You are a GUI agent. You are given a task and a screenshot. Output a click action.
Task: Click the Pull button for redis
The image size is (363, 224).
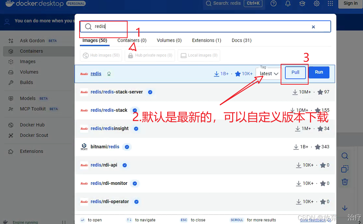[x=295, y=73]
